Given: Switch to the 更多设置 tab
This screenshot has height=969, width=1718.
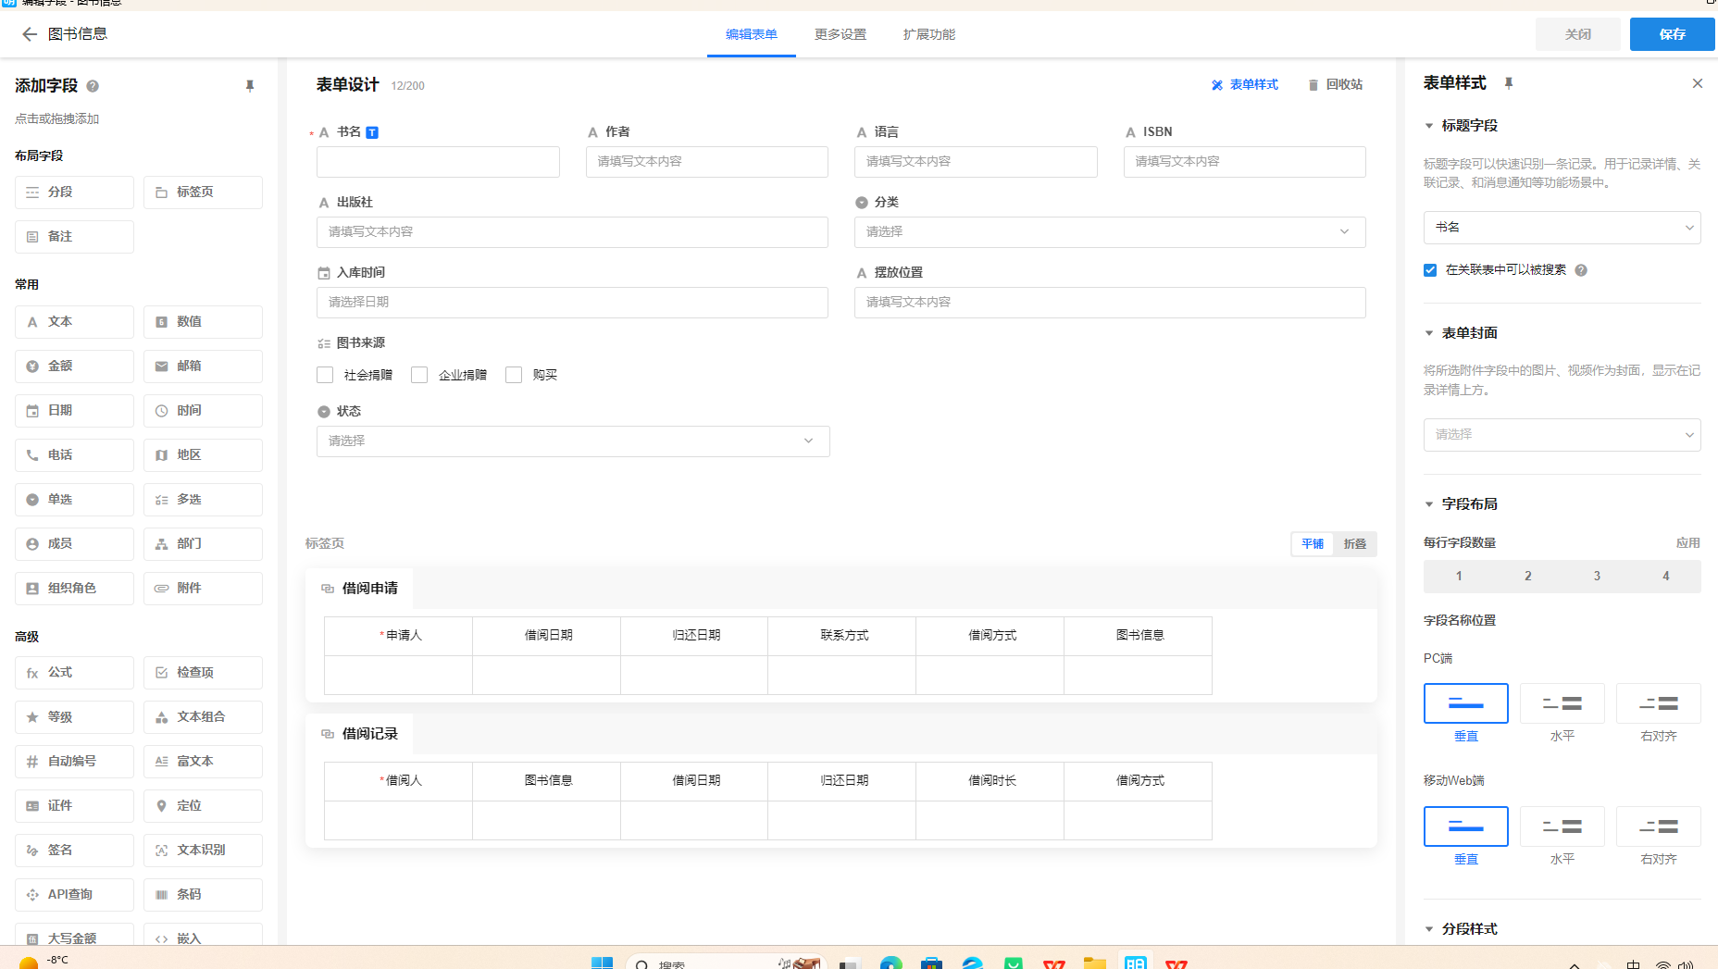Looking at the screenshot, I should tap(840, 34).
